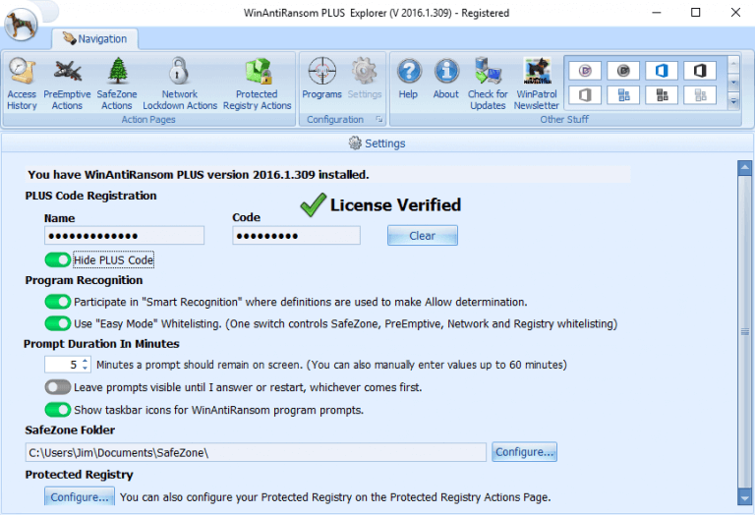
Task: Click Configure next to SafeZone folder path
Action: [x=524, y=452]
